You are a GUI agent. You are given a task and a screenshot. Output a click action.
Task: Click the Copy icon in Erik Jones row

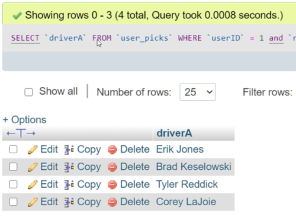(x=69, y=150)
